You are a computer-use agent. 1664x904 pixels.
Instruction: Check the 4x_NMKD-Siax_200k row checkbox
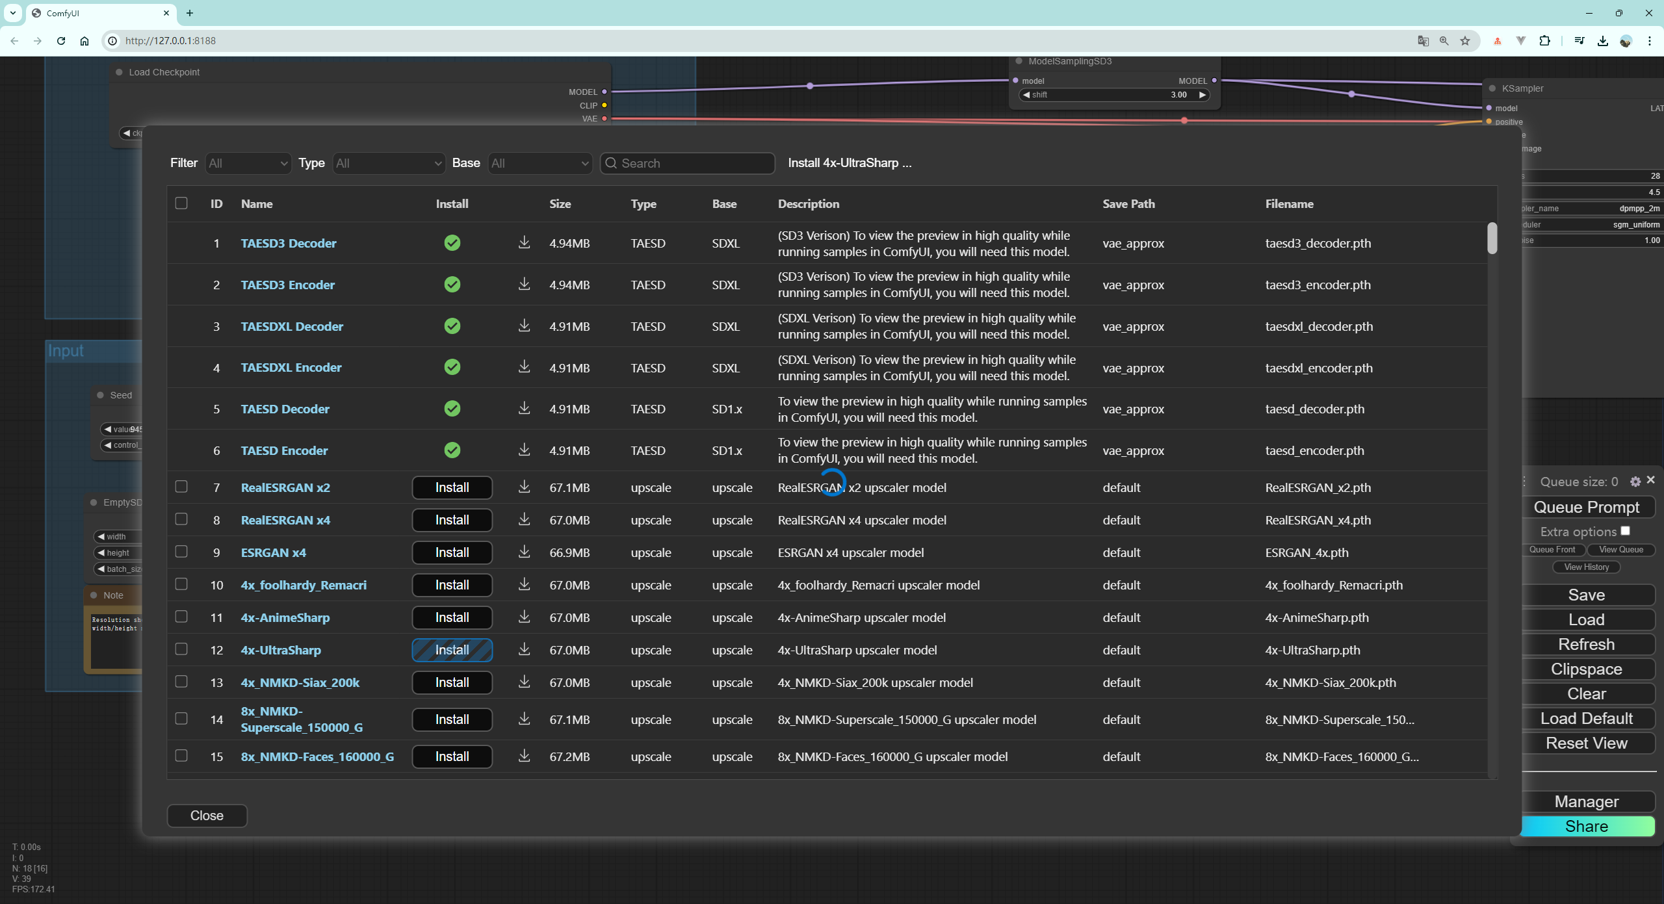tap(181, 682)
